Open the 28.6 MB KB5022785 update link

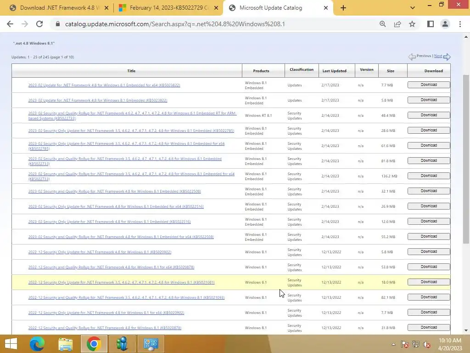[x=131, y=131]
